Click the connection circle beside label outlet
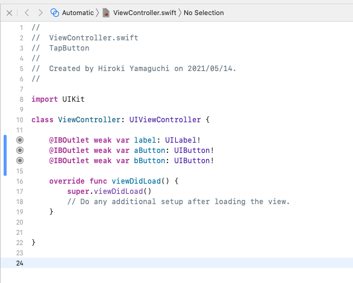Screen dimensions: 353x283 point(20,140)
